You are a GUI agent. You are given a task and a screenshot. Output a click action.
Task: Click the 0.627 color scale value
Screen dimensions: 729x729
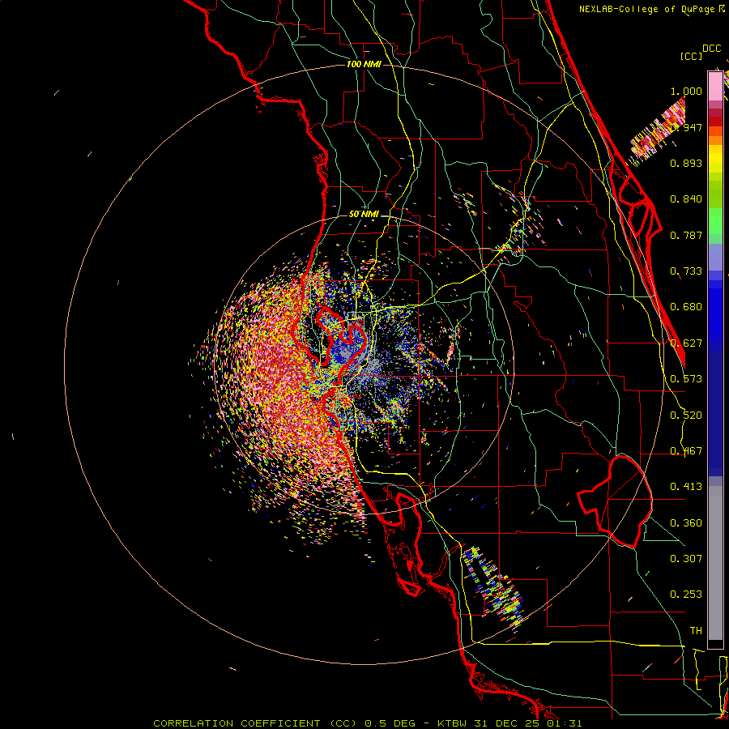tap(686, 343)
